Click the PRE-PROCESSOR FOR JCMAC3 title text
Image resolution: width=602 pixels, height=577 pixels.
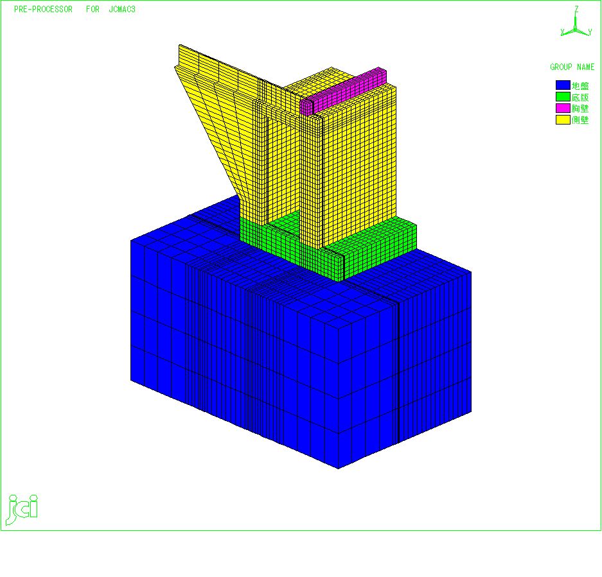tap(75, 9)
